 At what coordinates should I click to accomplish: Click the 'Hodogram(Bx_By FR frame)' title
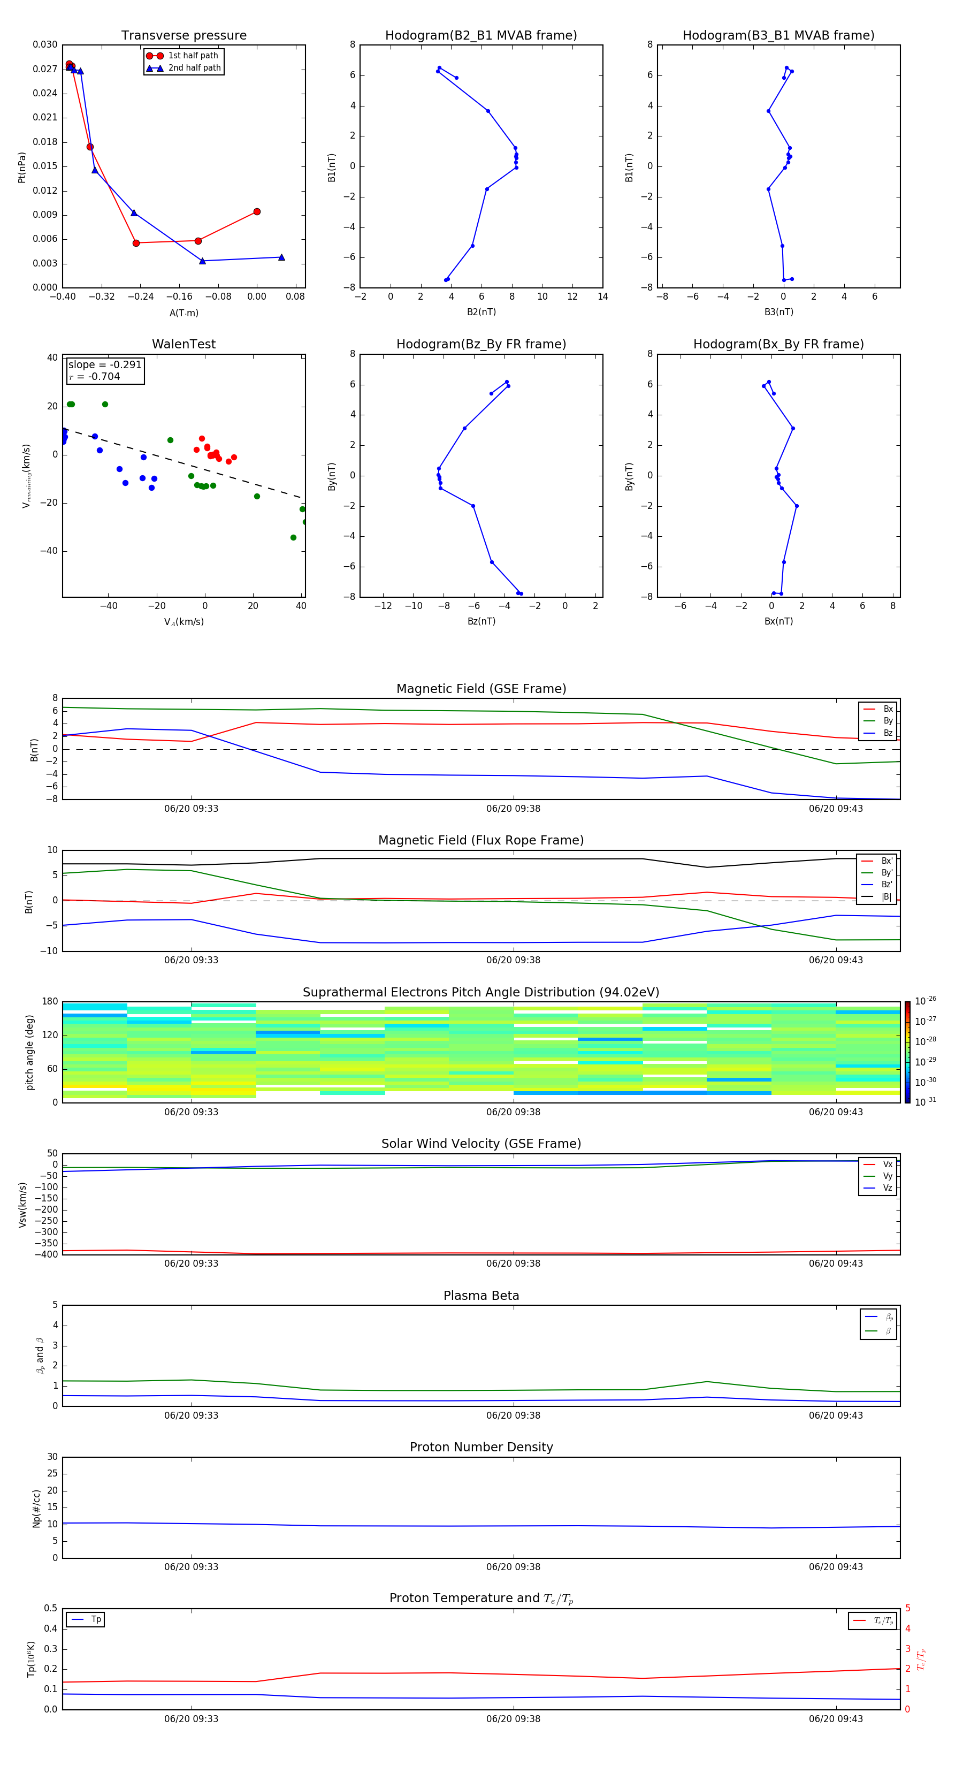(778, 344)
